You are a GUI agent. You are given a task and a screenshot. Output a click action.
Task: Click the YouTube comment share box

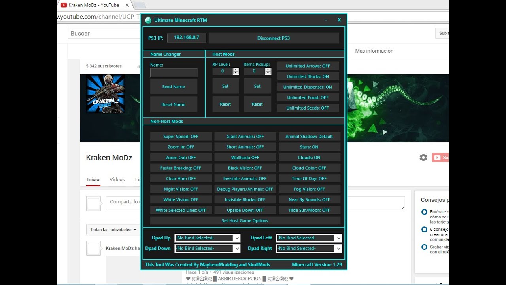[255, 203]
